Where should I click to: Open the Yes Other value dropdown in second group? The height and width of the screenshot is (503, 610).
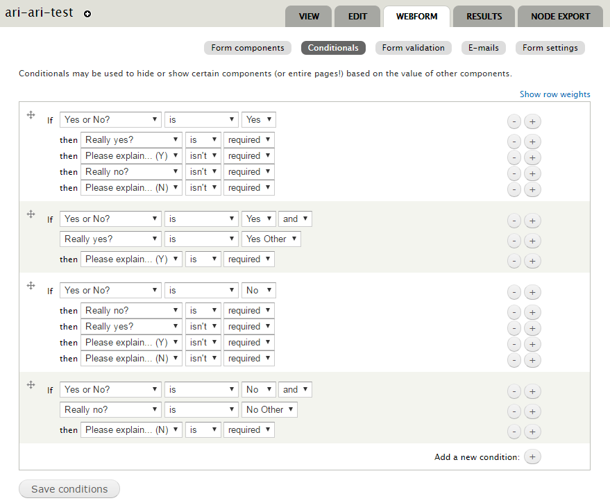(271, 239)
